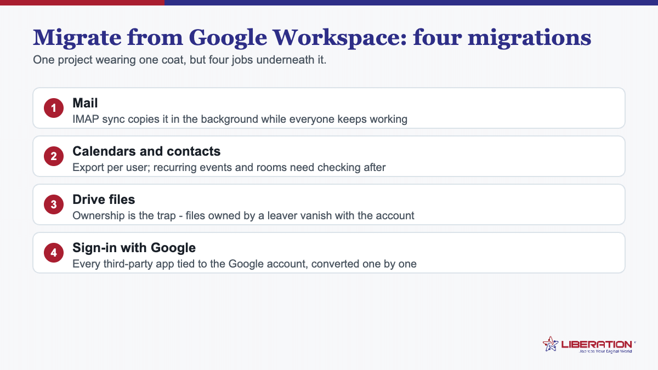
Task: Select the 'Mail' heading
Action: coord(85,103)
